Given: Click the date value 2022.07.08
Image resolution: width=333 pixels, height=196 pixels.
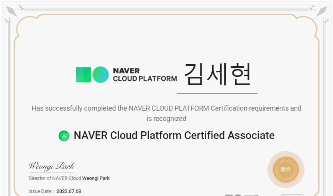Looking at the screenshot, I should 69,191.
